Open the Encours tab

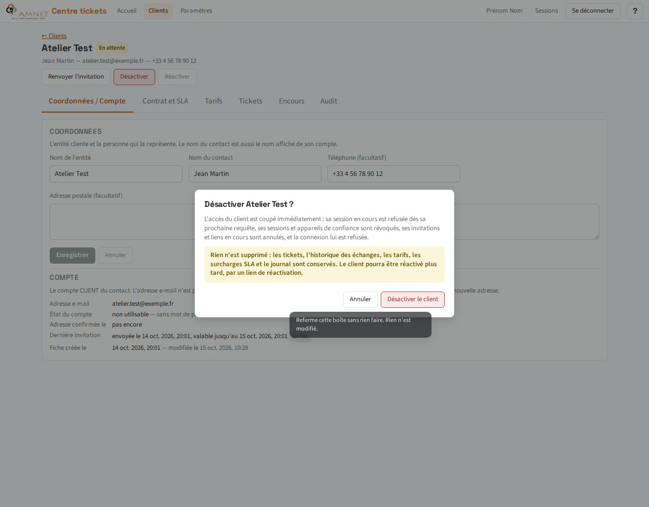(292, 101)
